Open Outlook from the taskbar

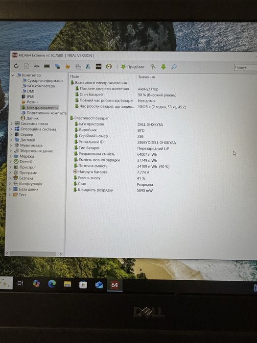pyautogui.click(x=99, y=285)
